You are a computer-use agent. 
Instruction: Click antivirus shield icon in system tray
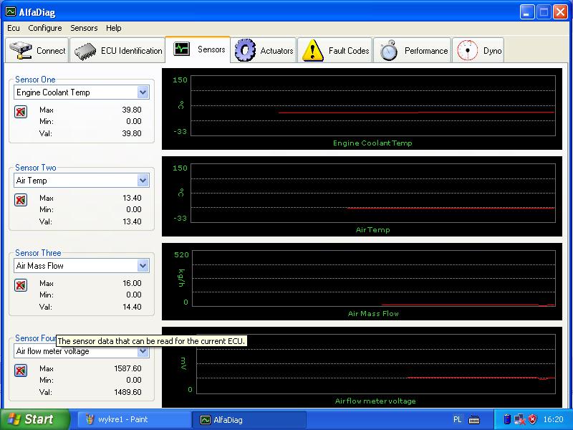tap(532, 419)
